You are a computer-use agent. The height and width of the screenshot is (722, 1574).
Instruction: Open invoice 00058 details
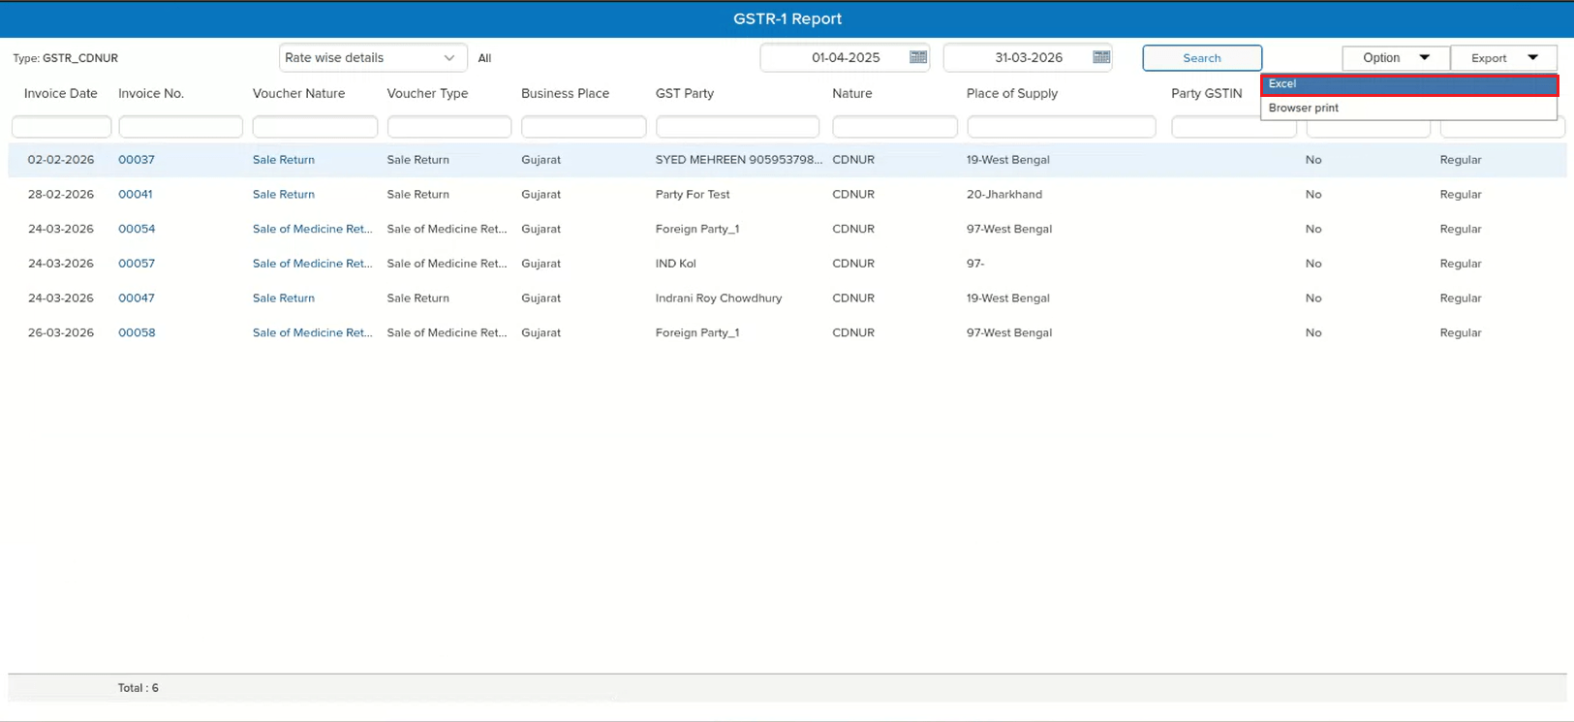click(x=137, y=333)
